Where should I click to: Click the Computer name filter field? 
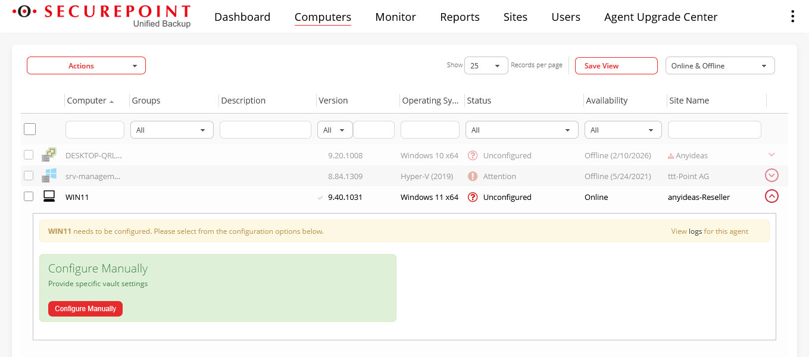click(x=95, y=130)
